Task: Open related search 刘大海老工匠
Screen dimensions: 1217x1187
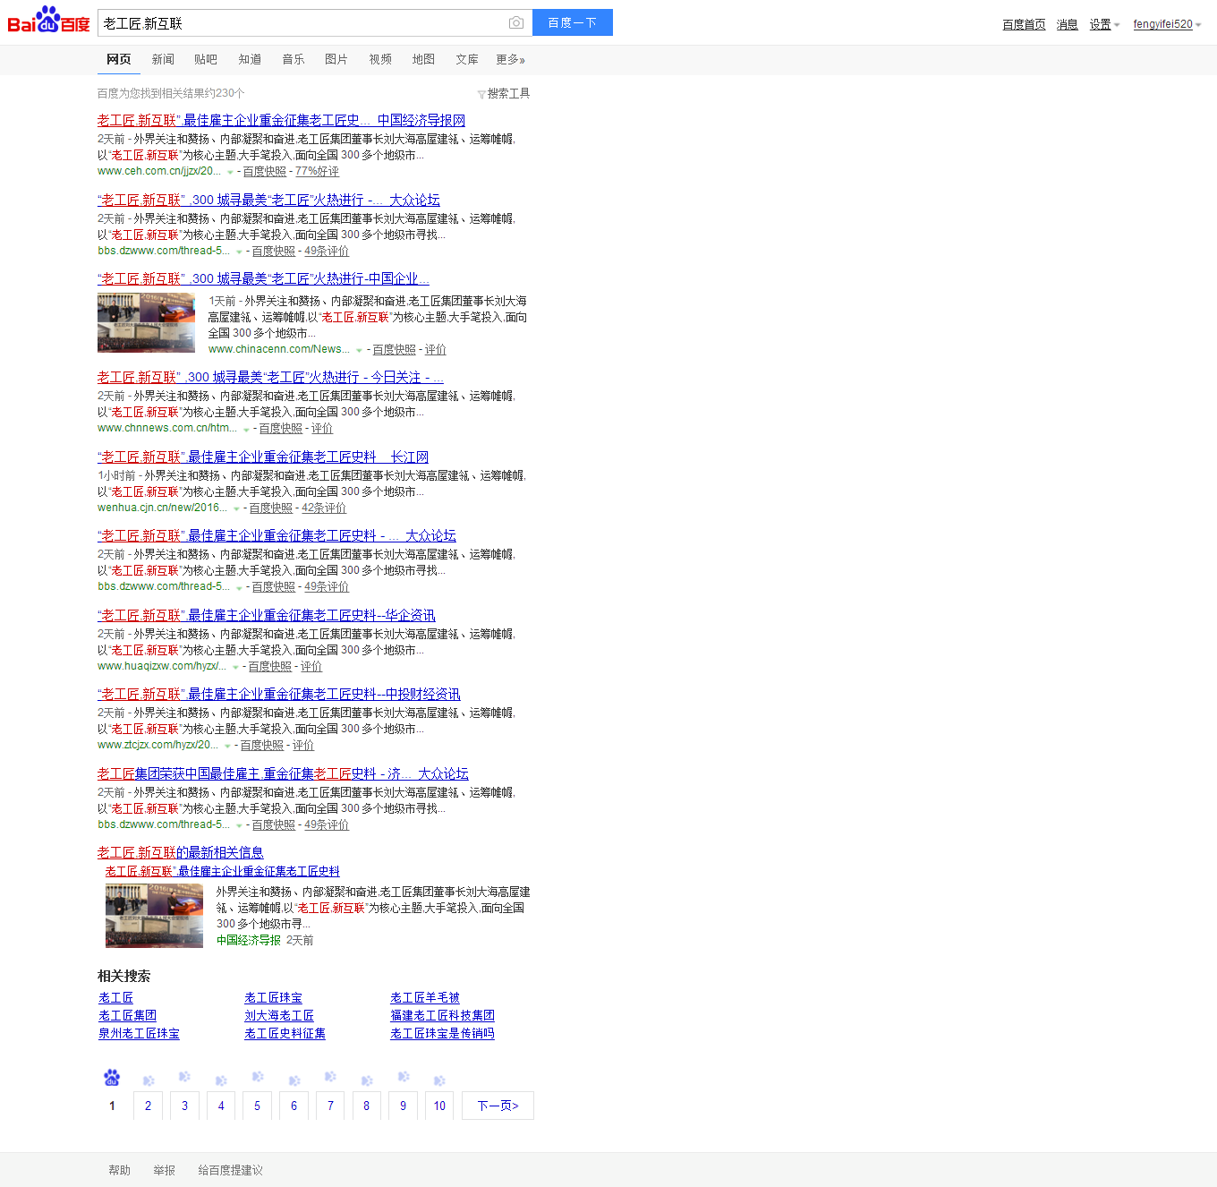Action: click(x=279, y=1015)
